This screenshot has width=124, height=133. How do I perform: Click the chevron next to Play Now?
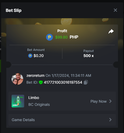coord(110,101)
